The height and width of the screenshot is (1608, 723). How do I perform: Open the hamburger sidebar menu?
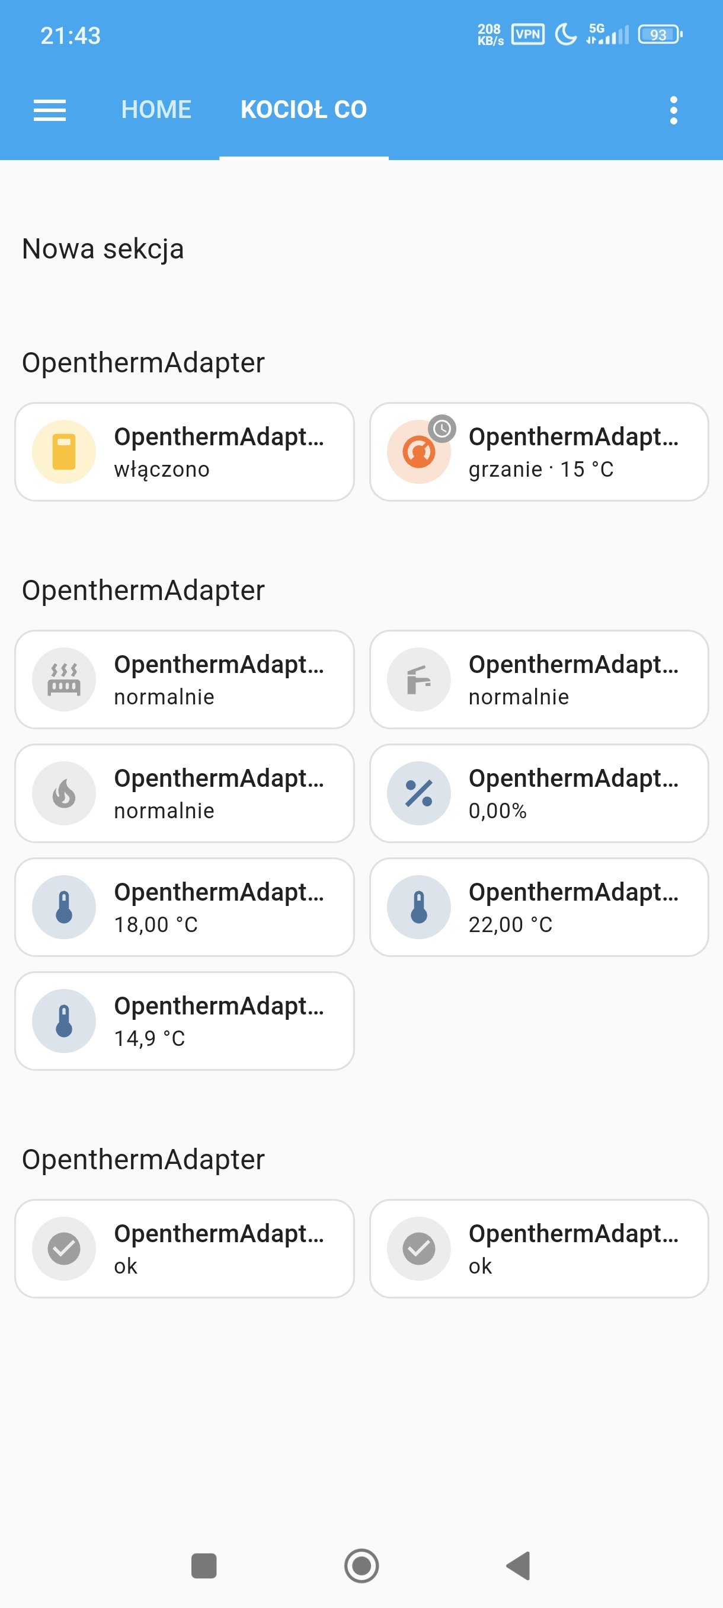point(49,110)
